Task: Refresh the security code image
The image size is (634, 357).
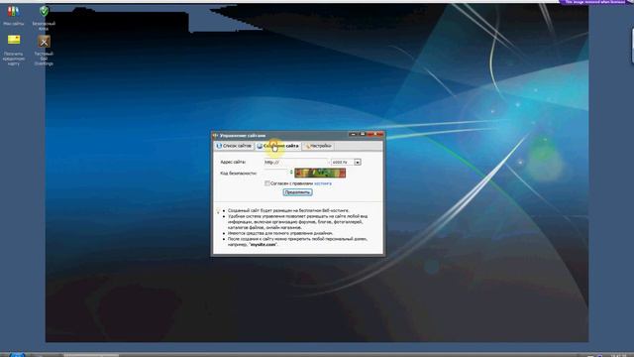Action: coord(291,173)
